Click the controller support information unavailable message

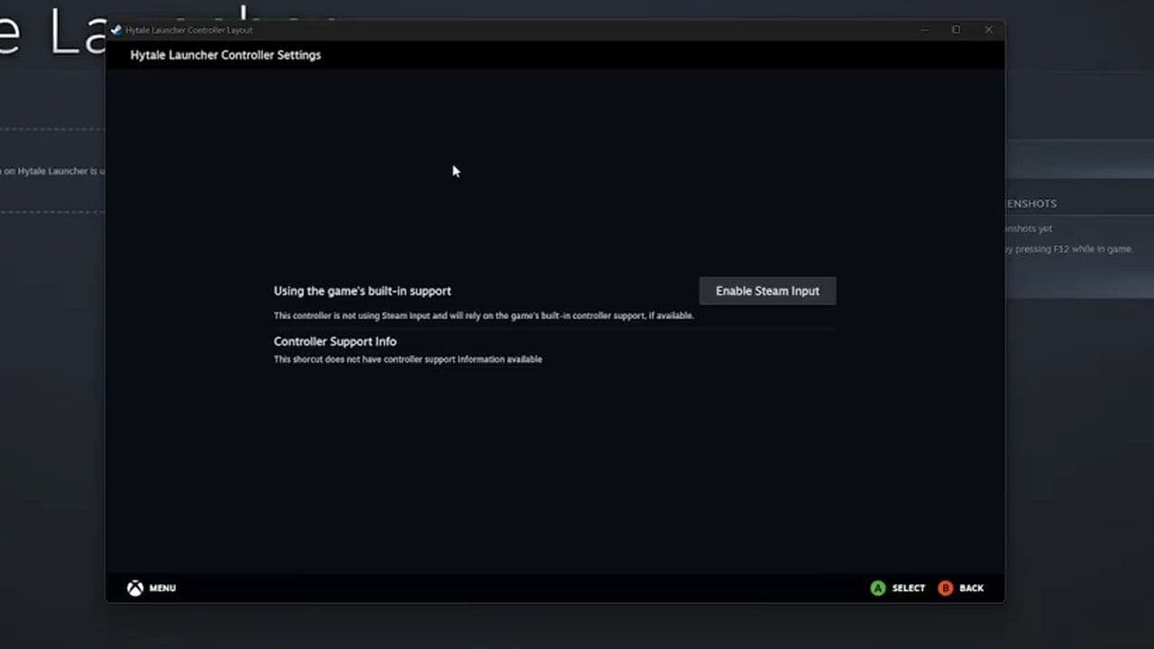(x=408, y=359)
